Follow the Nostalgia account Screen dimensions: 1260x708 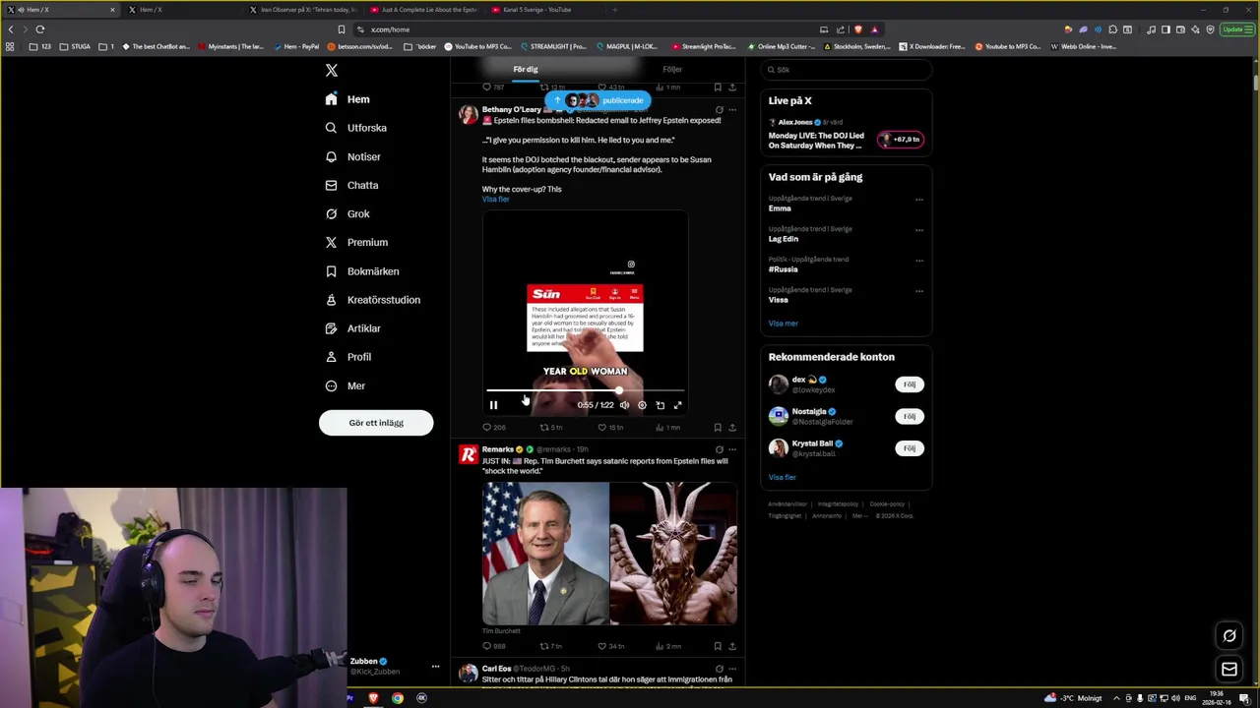[x=910, y=416]
